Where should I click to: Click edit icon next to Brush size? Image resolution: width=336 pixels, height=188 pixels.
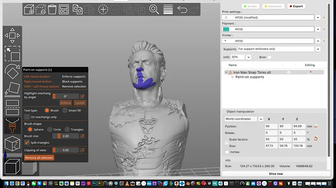click(x=82, y=136)
